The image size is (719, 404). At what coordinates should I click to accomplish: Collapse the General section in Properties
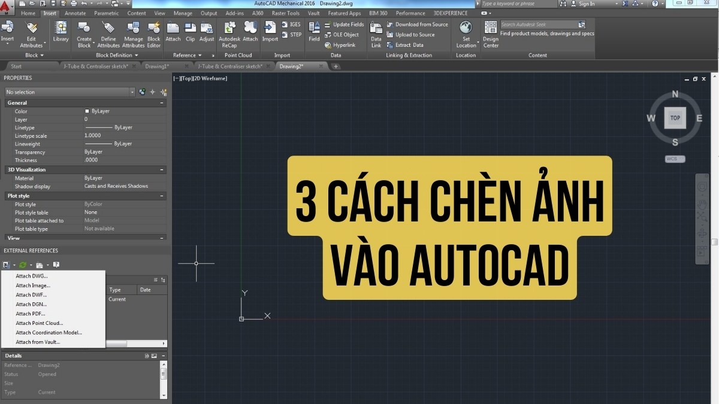click(x=161, y=102)
